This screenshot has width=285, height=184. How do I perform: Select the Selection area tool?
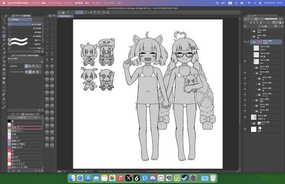tap(4, 36)
